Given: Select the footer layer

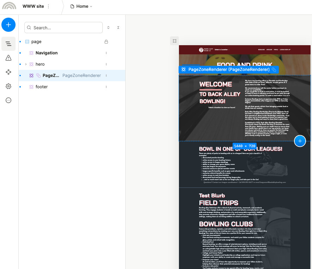Looking at the screenshot, I should [x=42, y=87].
